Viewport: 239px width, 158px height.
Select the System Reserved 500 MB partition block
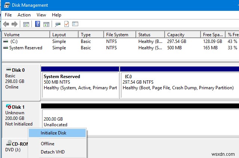[x=80, y=83]
